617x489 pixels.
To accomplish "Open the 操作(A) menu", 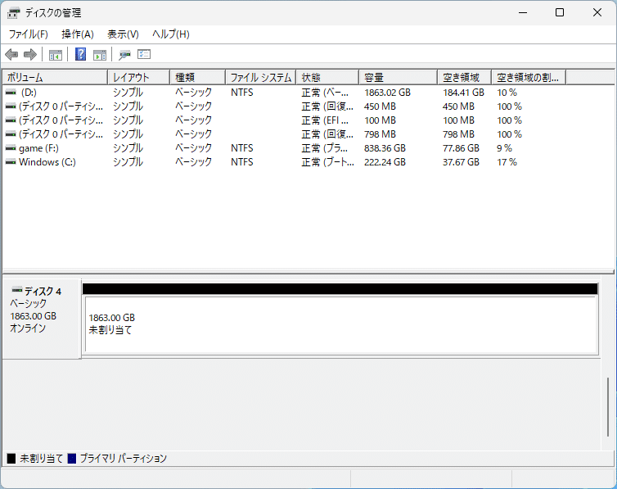I will (x=78, y=34).
